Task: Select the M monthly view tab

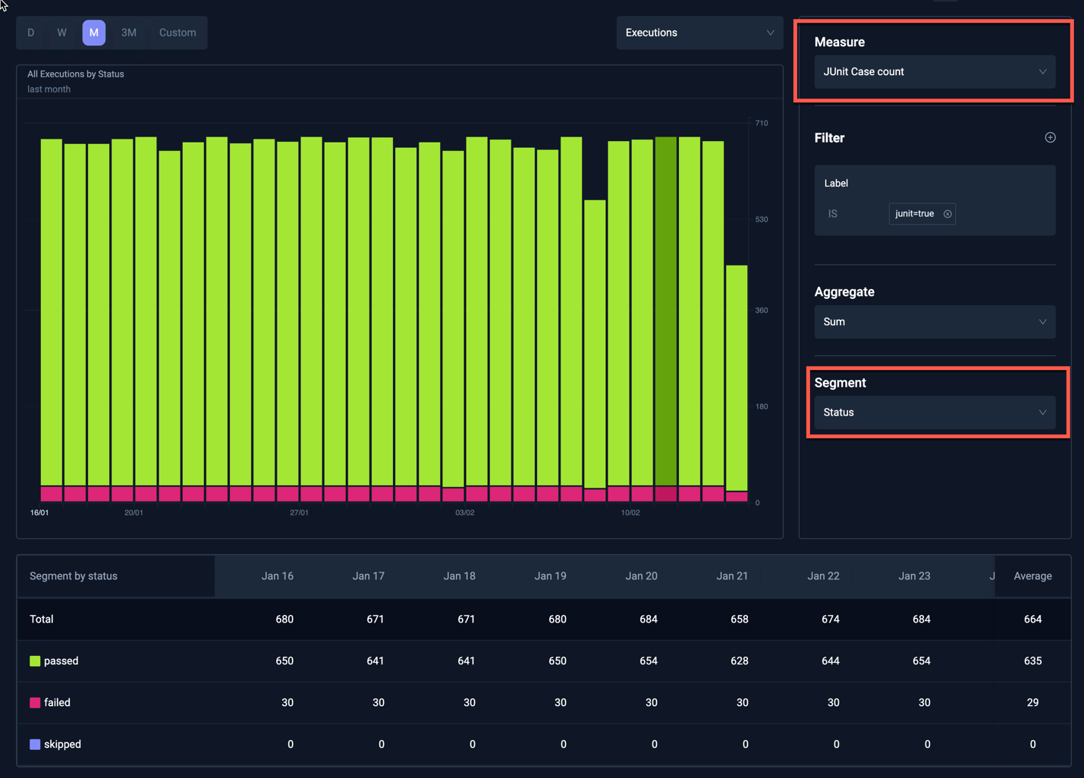Action: coord(94,33)
